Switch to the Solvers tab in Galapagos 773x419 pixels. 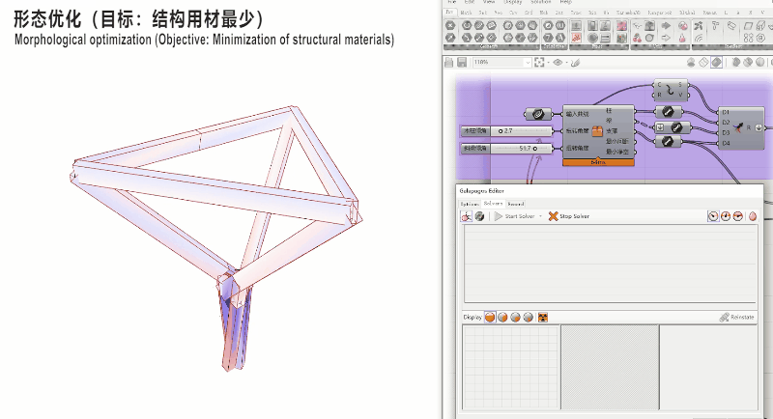(493, 204)
